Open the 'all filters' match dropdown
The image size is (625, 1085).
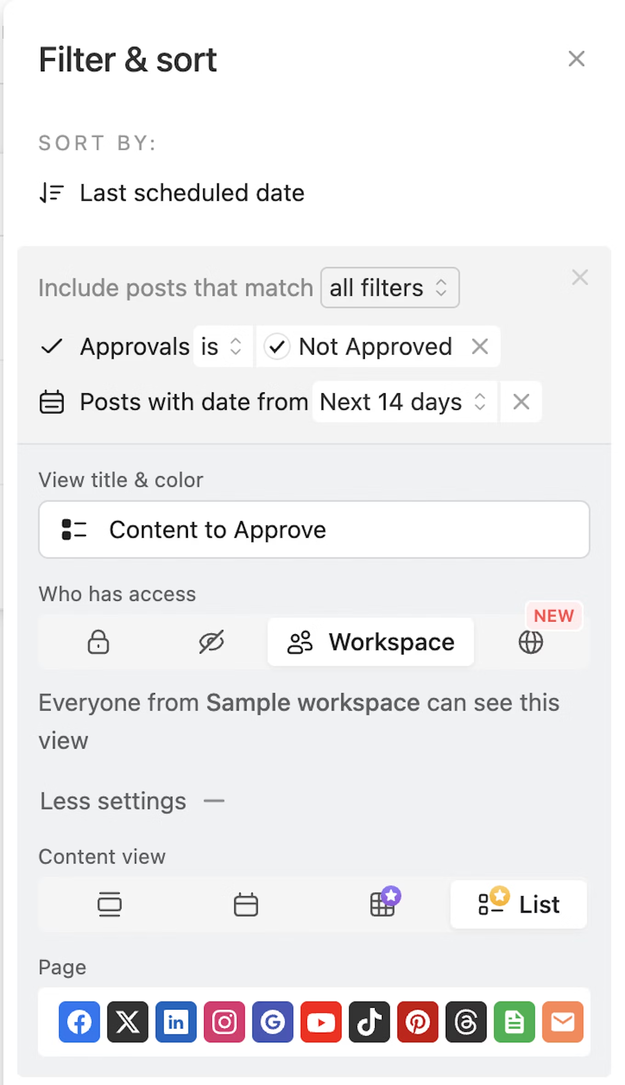click(x=390, y=287)
